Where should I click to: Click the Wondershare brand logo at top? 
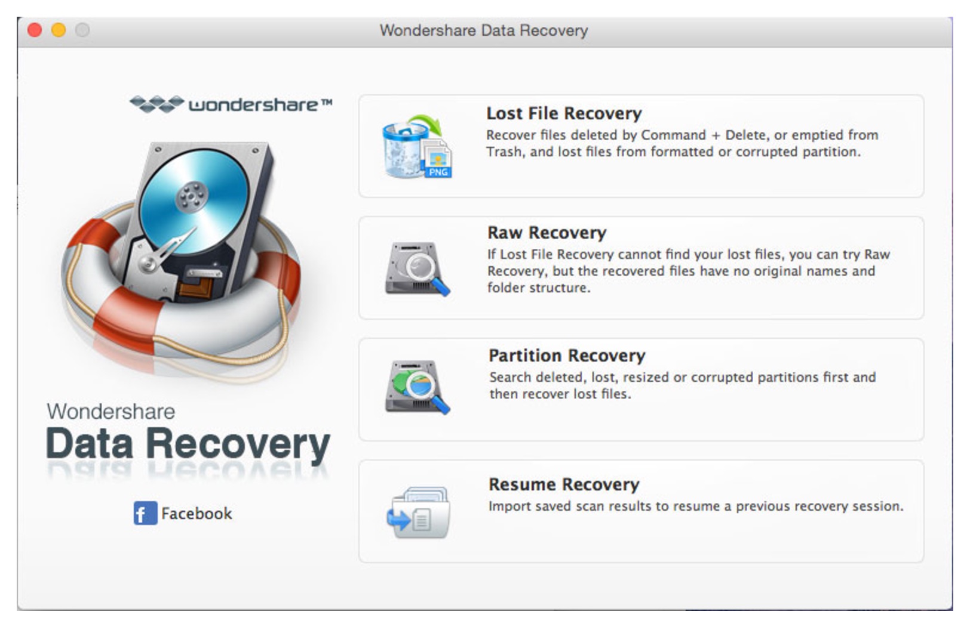pyautogui.click(x=231, y=104)
